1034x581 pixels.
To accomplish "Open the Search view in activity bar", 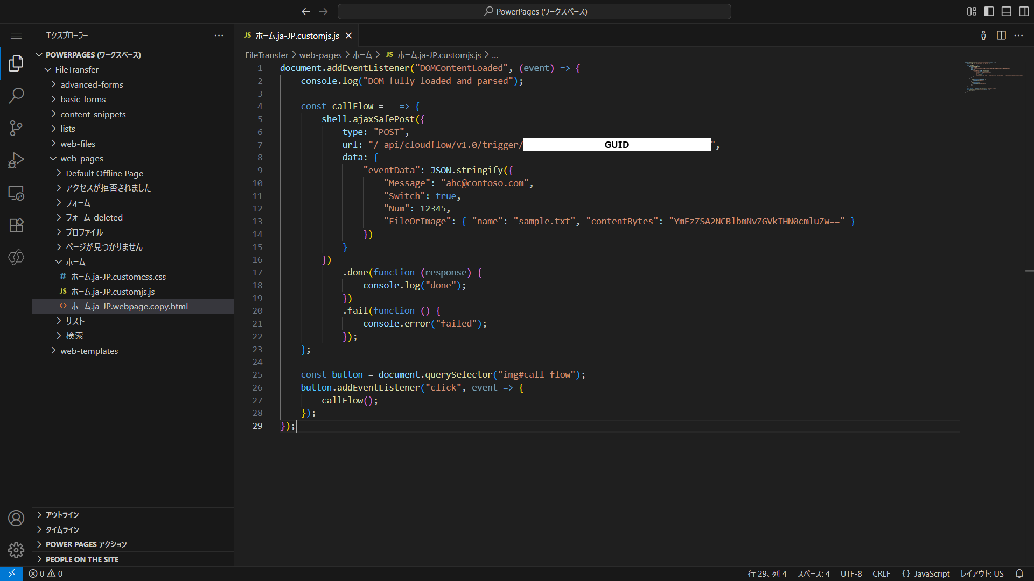I will click(16, 96).
